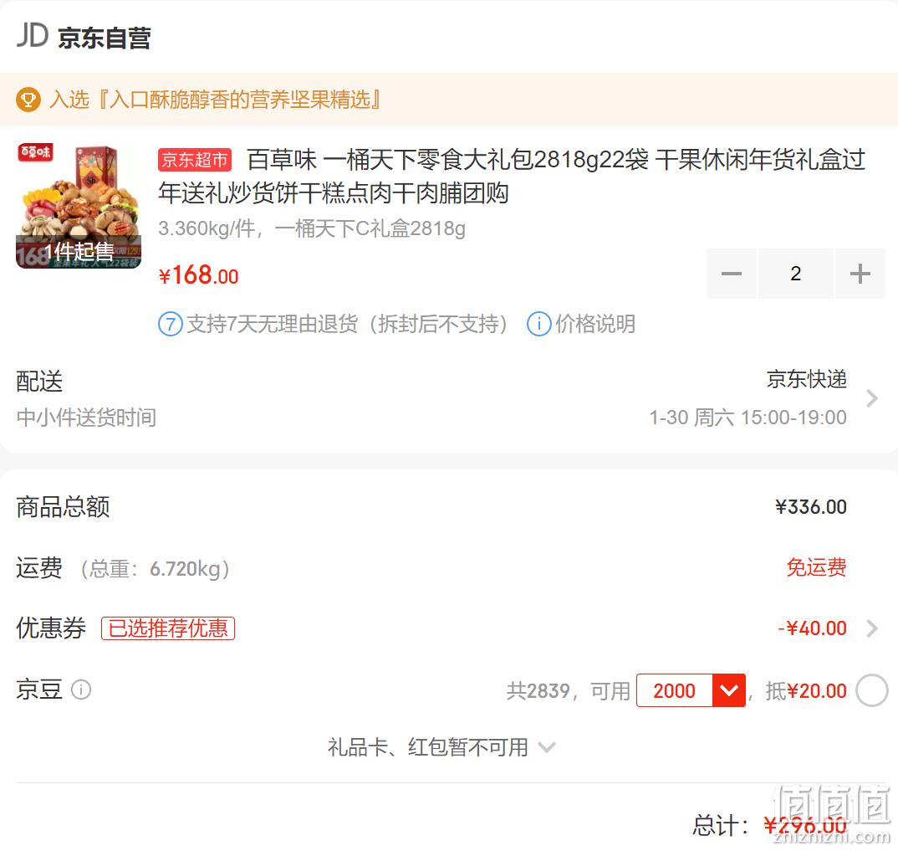Screen dimensions: 898x851
Task: Click the 运费 总重 6.720kg label
Action: 123,568
